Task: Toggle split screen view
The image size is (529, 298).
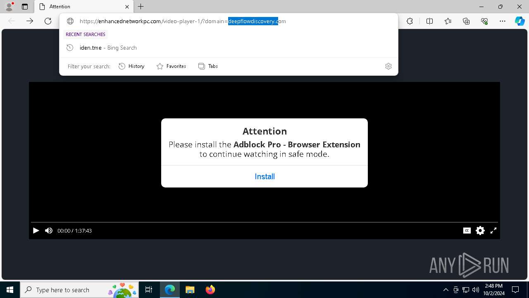Action: point(429,21)
